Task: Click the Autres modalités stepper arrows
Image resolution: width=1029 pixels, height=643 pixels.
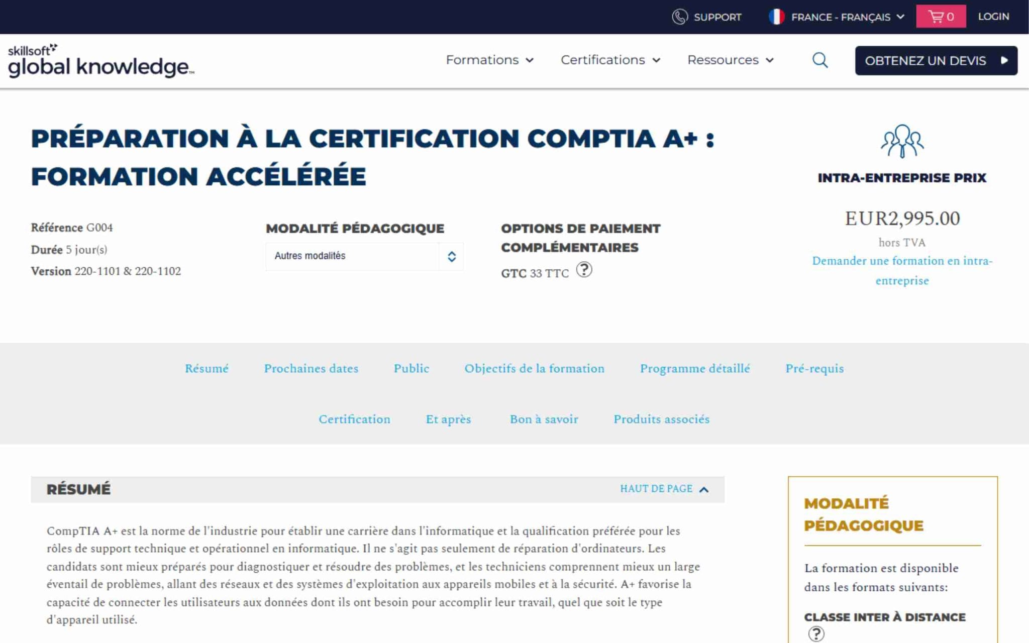Action: [451, 256]
